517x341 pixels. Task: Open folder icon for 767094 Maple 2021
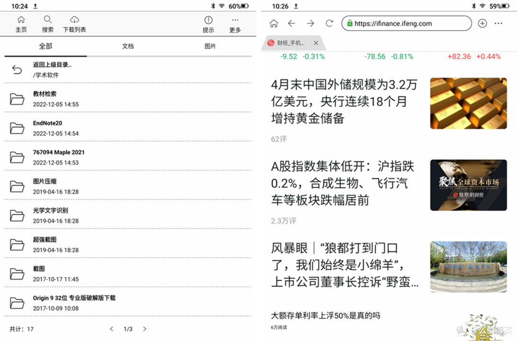(x=17, y=157)
